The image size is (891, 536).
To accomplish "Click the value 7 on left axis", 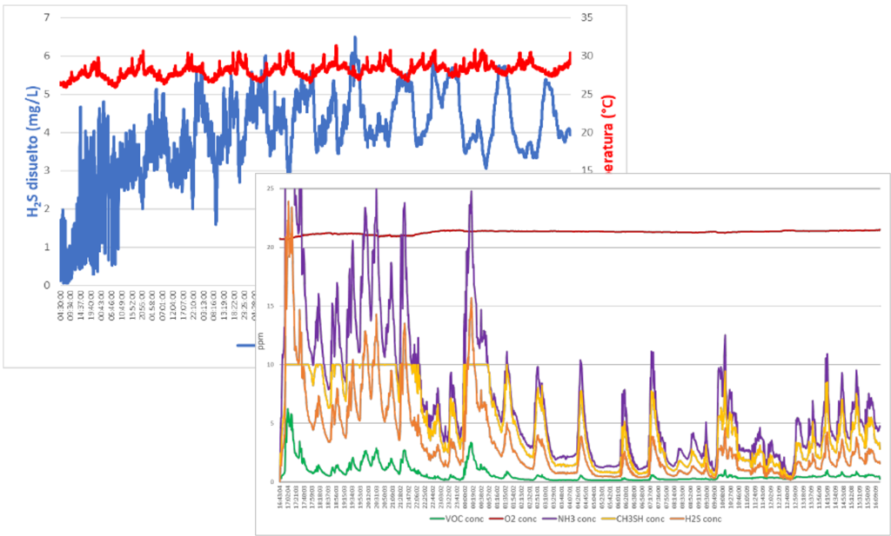I will (45, 17).
